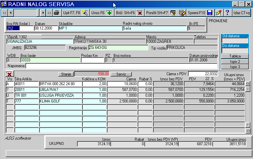The width and height of the screenshot is (253, 159).
Task: Click the icon right of Poništi SH+F7
Action: (173, 13)
